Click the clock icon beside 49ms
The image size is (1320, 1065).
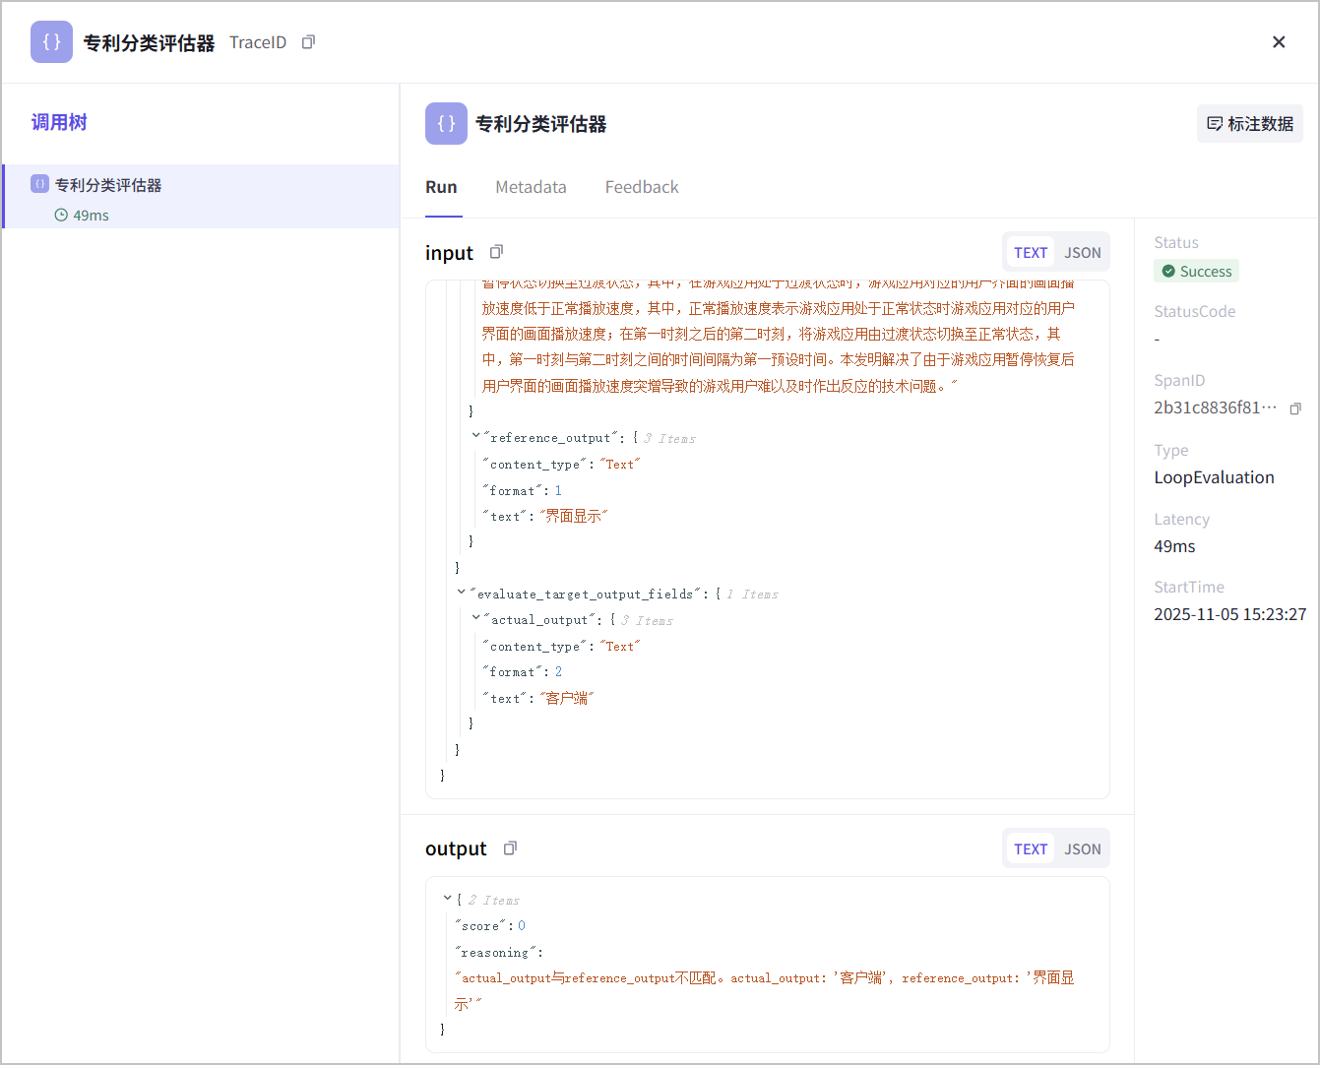coord(61,215)
